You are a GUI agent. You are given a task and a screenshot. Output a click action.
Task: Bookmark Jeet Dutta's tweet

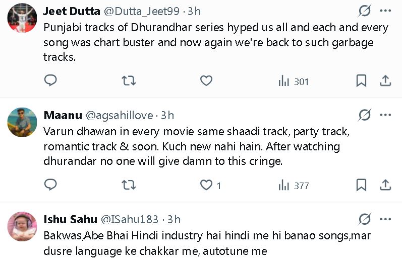pyautogui.click(x=361, y=81)
